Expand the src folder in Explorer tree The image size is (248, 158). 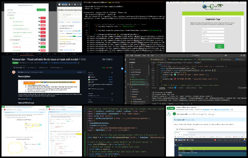pos(132,87)
